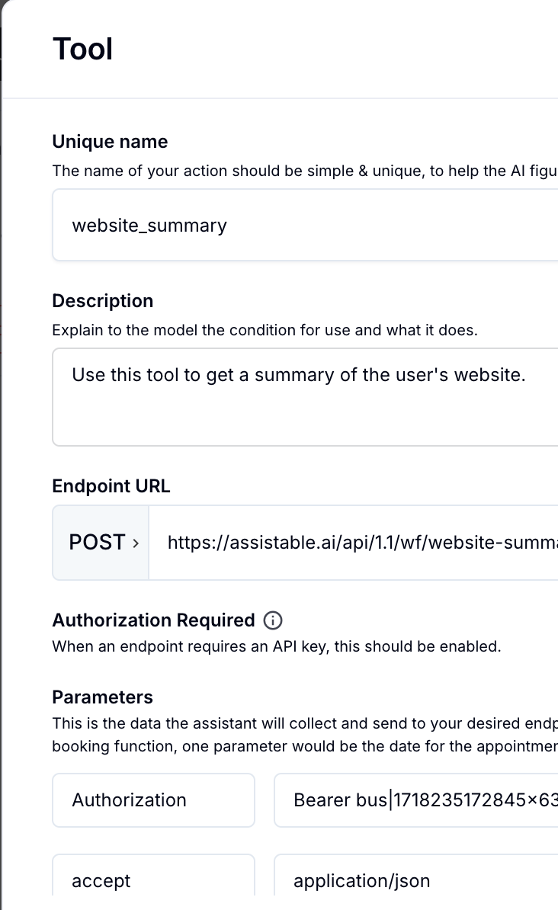Click the Unique name label
This screenshot has height=910, width=558.
110,142
